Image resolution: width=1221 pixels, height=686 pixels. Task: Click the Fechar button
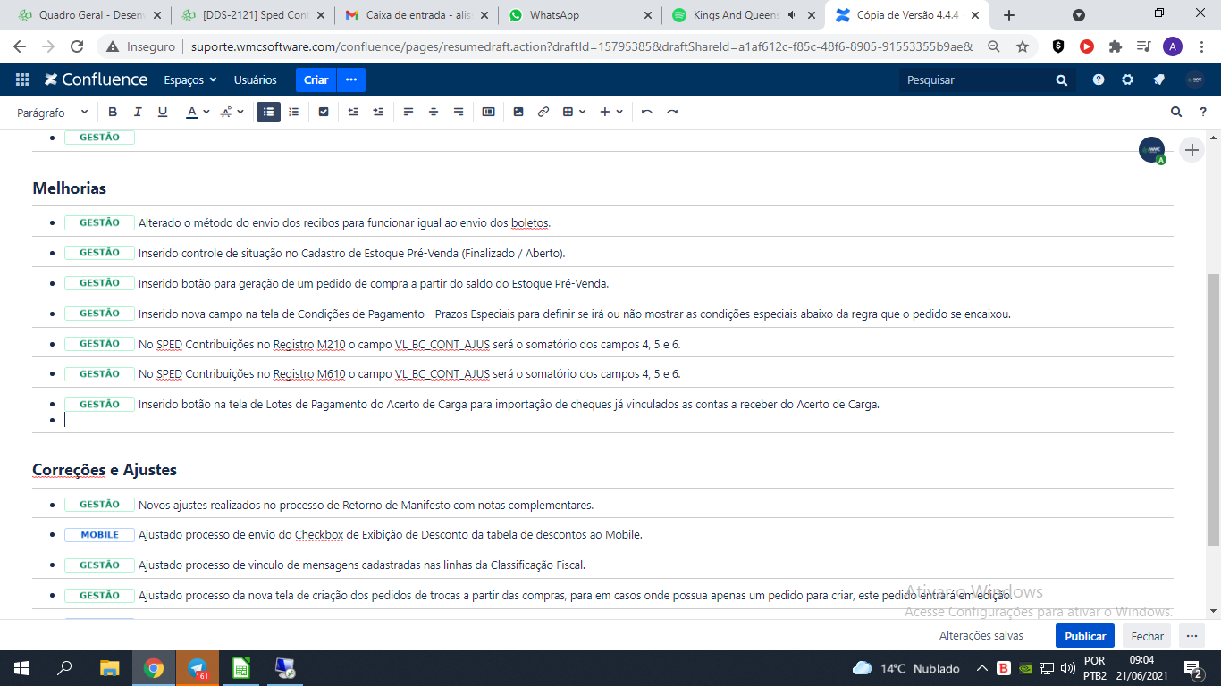point(1147,636)
